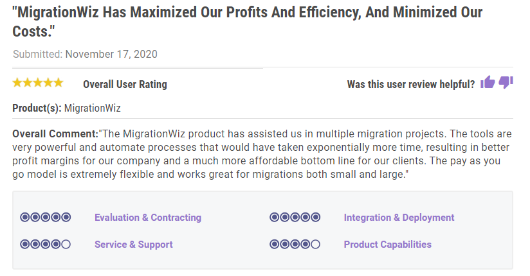Click the thumbs up helpful icon

(x=488, y=82)
